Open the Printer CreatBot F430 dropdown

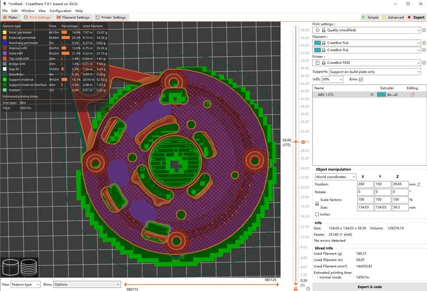(x=367, y=63)
